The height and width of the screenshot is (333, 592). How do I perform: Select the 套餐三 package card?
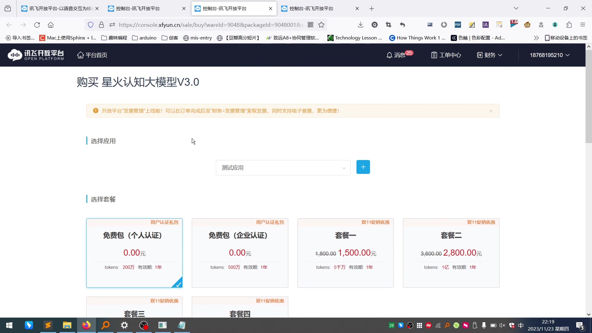pyautogui.click(x=134, y=307)
